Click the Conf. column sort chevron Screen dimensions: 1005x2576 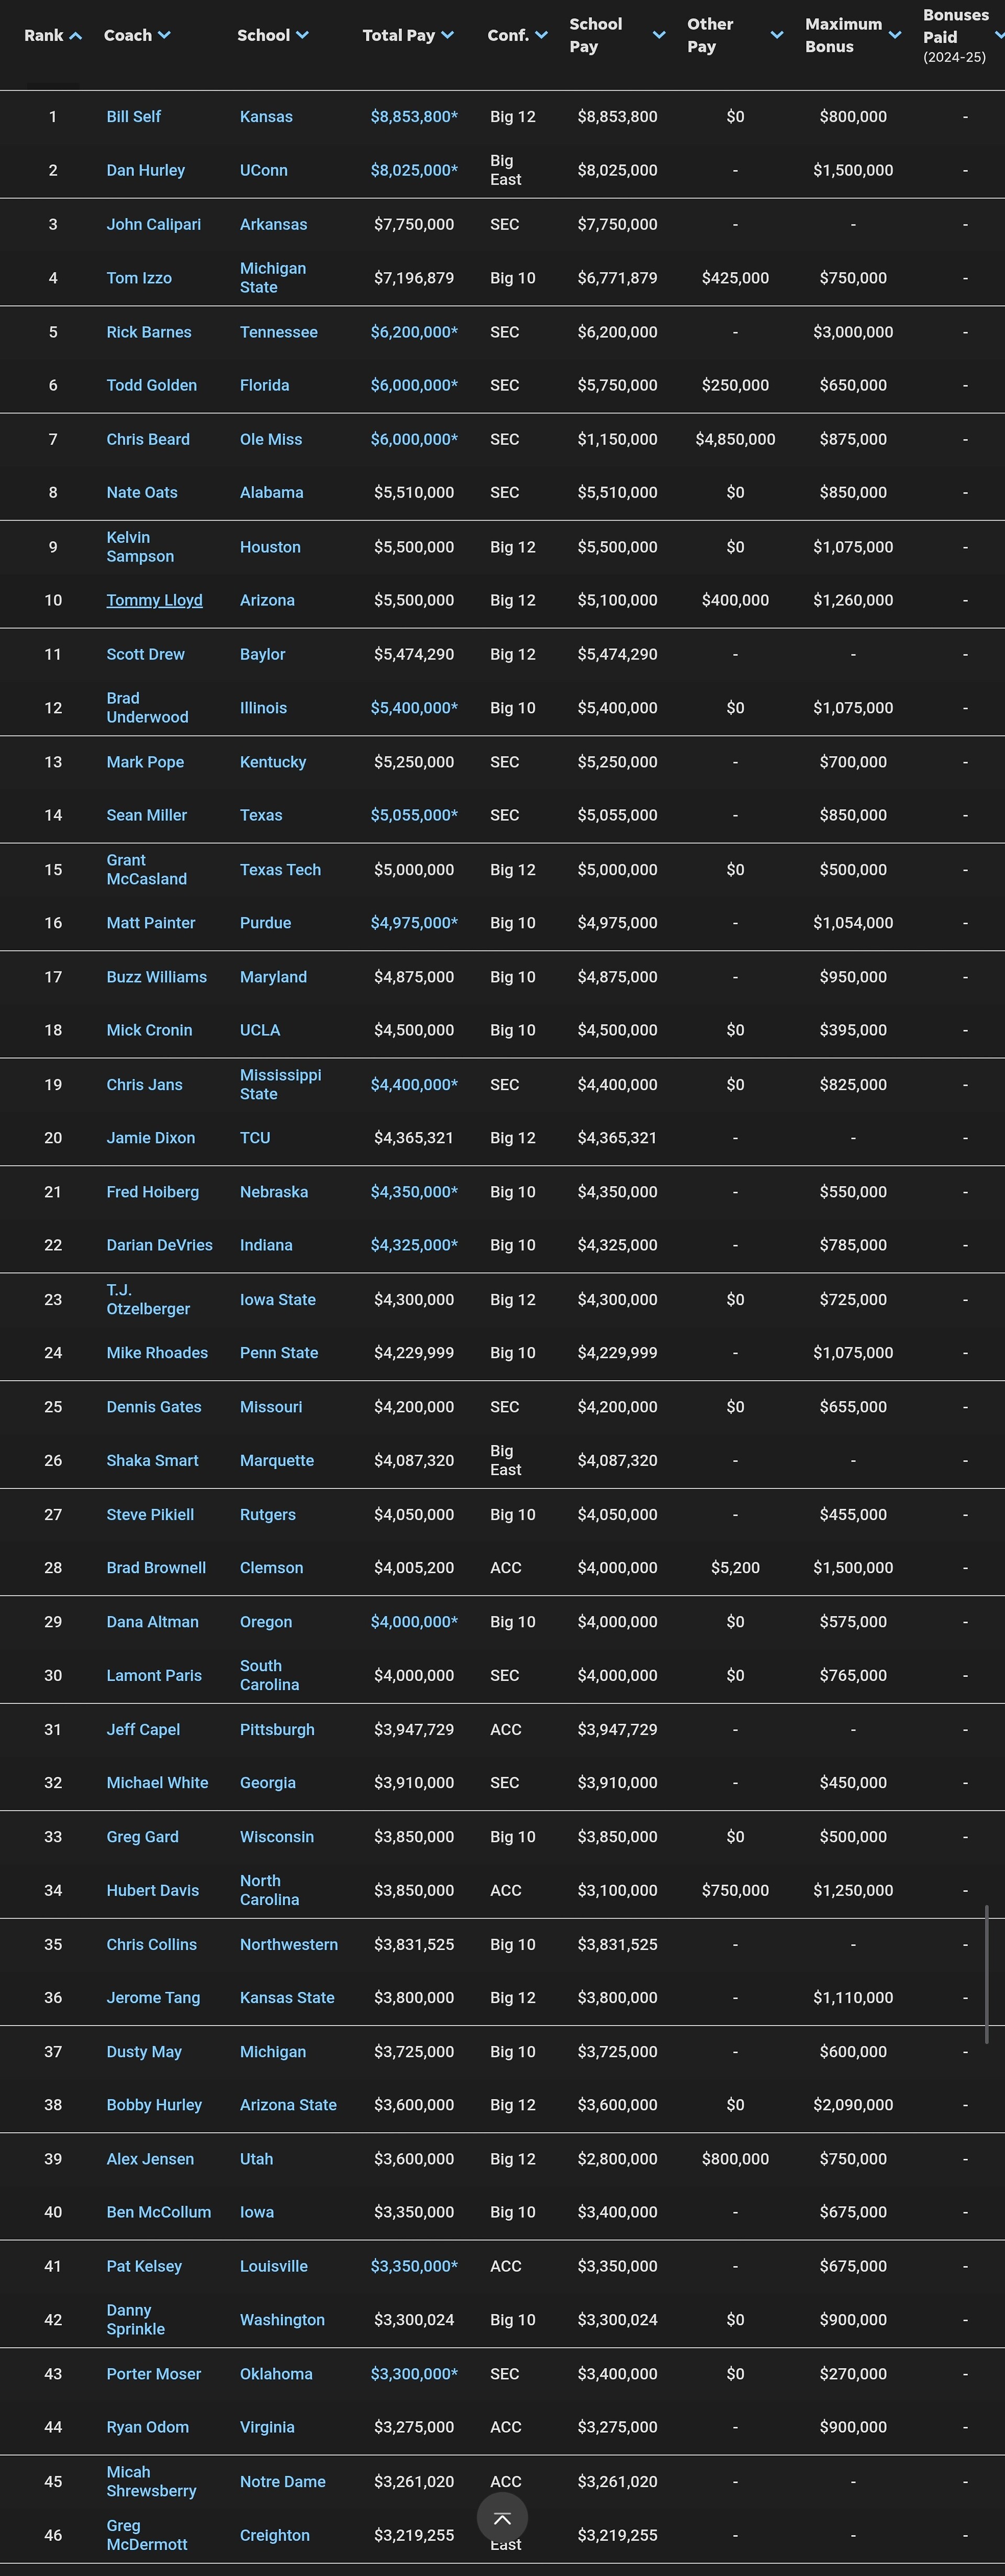(541, 35)
